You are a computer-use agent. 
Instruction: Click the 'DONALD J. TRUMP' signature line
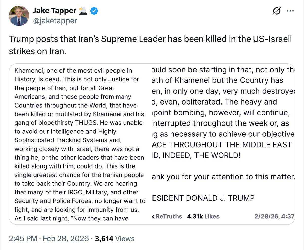[203, 198]
